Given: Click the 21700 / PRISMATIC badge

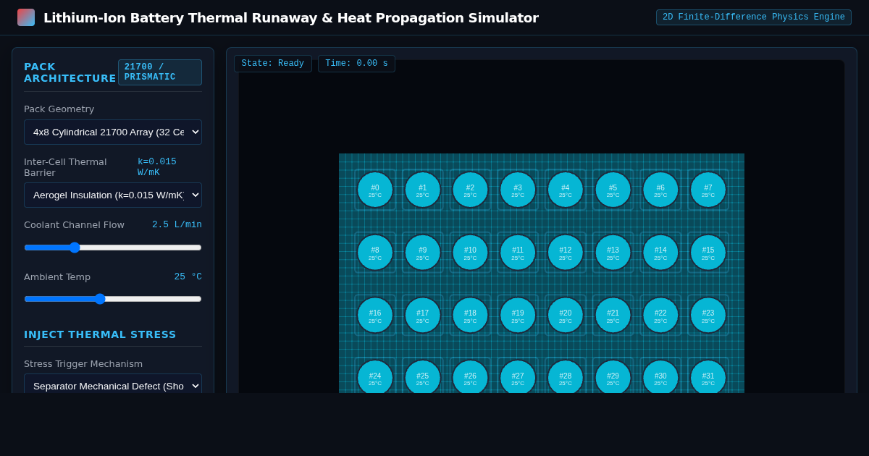Looking at the screenshot, I should [160, 72].
